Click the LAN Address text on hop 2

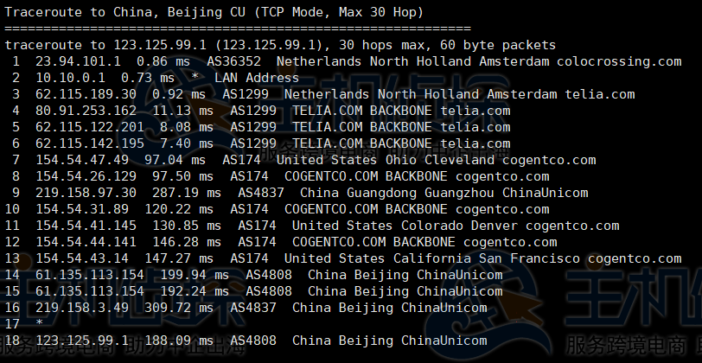coord(257,78)
